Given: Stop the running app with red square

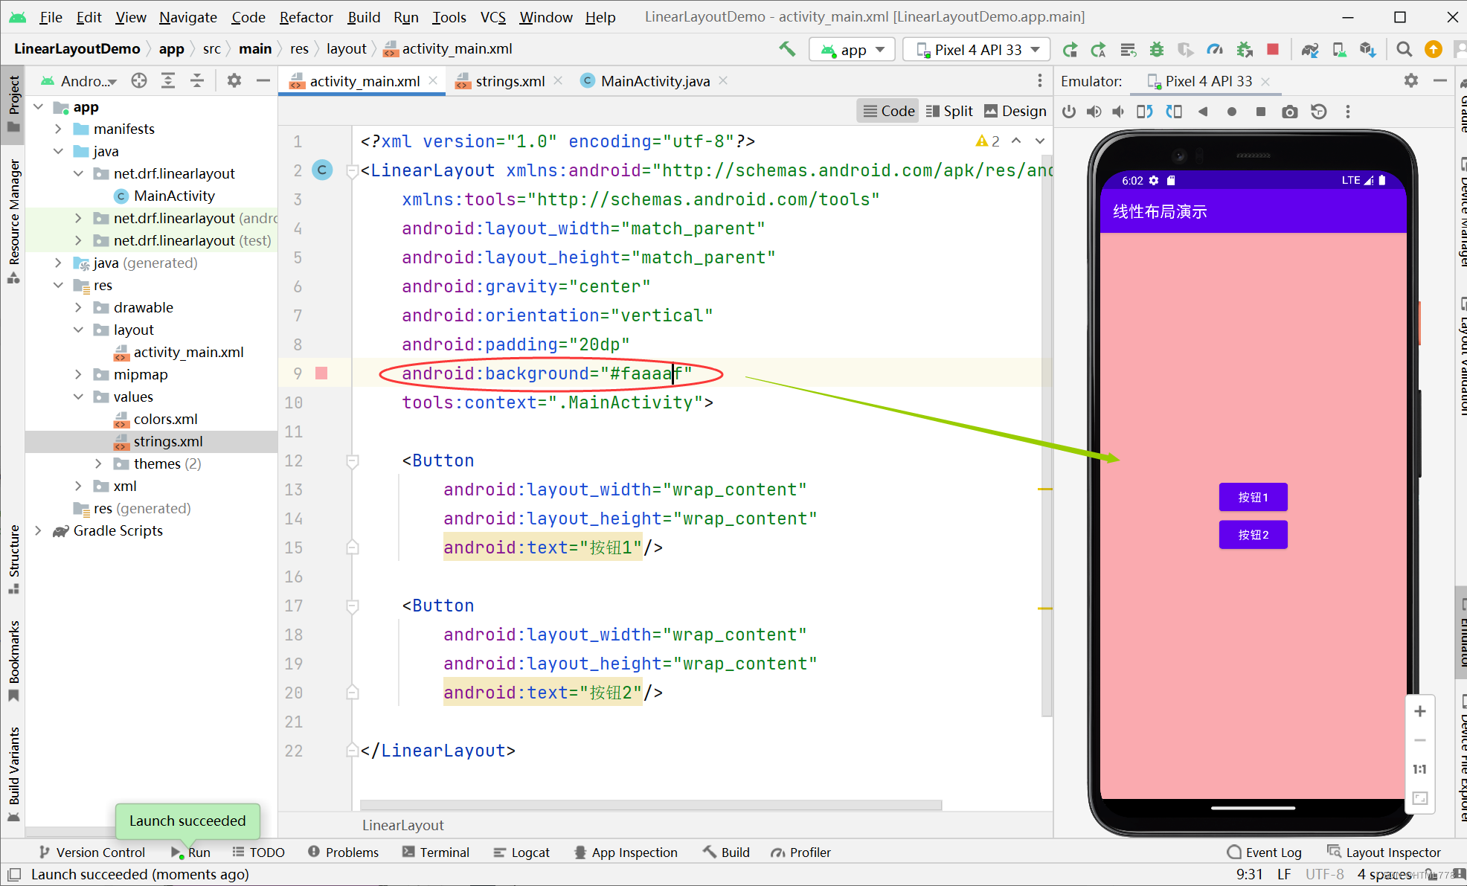Looking at the screenshot, I should click(x=1273, y=49).
